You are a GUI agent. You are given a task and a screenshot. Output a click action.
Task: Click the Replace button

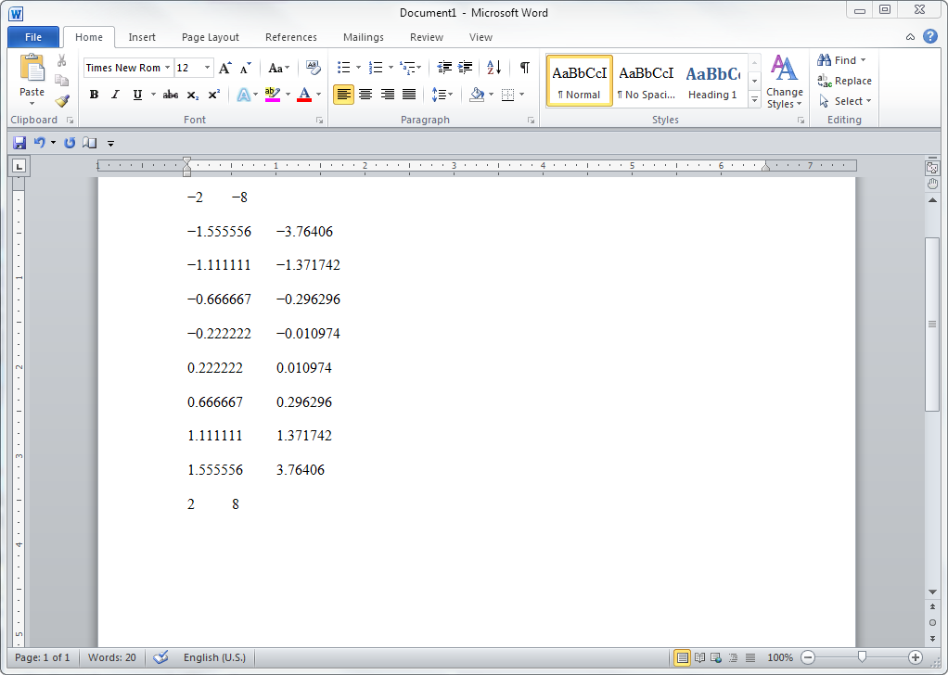click(844, 81)
